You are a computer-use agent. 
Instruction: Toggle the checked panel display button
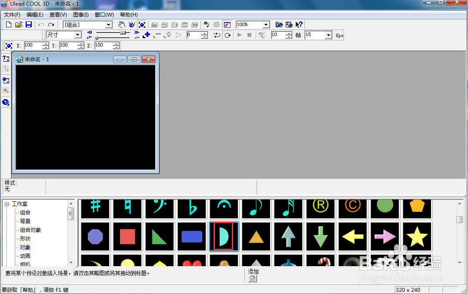pos(227,25)
